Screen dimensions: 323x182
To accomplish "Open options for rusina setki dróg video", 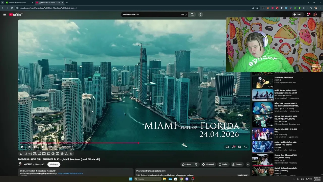I will [x=302, y=142].
